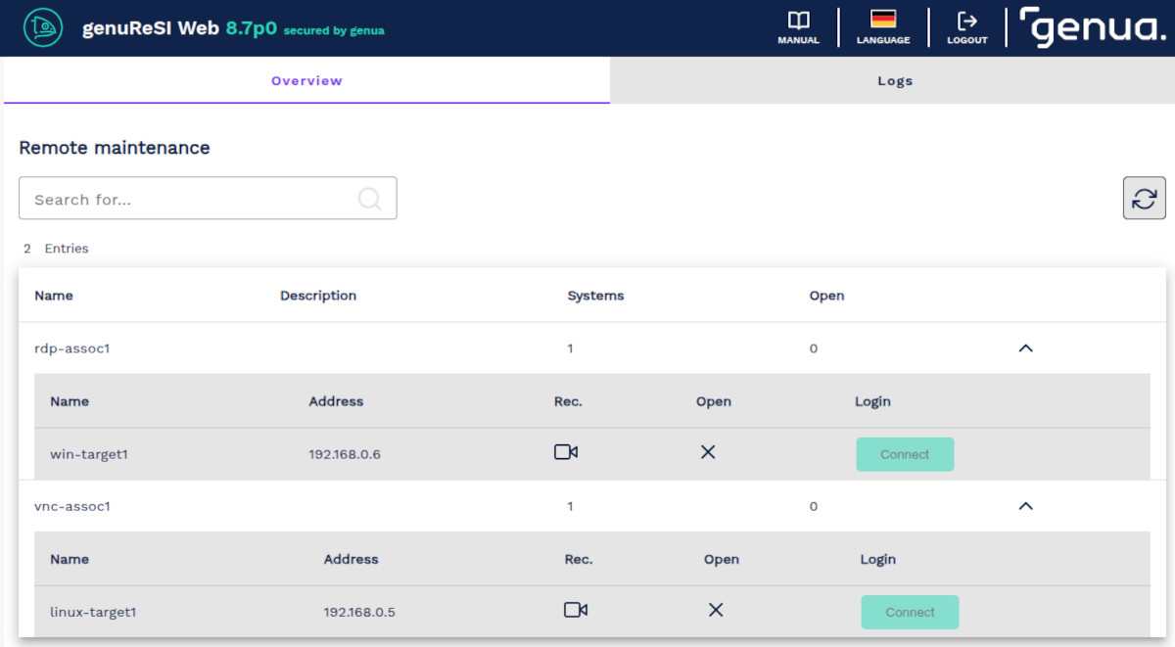Switch to the Logs tab
1175x647 pixels.
[x=894, y=80]
